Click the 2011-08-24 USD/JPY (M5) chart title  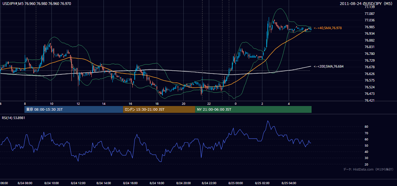click(x=367, y=3)
